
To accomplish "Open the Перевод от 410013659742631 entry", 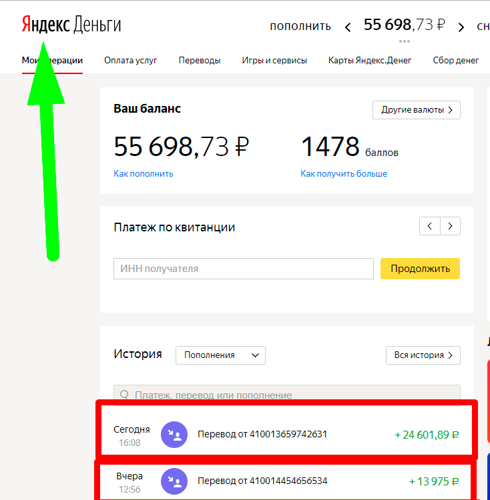I will pos(262,434).
